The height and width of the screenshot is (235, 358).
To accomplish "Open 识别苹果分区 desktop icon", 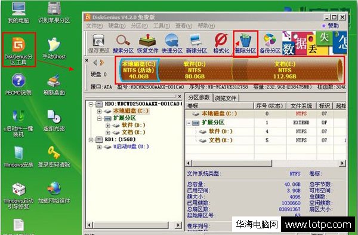I will pos(54,12).
